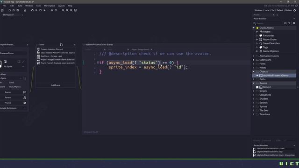Click the Run play toolbar icon
Screen dimensions: 299x168
coord(36,10)
